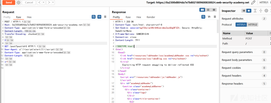Viewport: 271px width, 103px height.
Task: Open details arrow for Path row
Action: [x=270, y=43]
